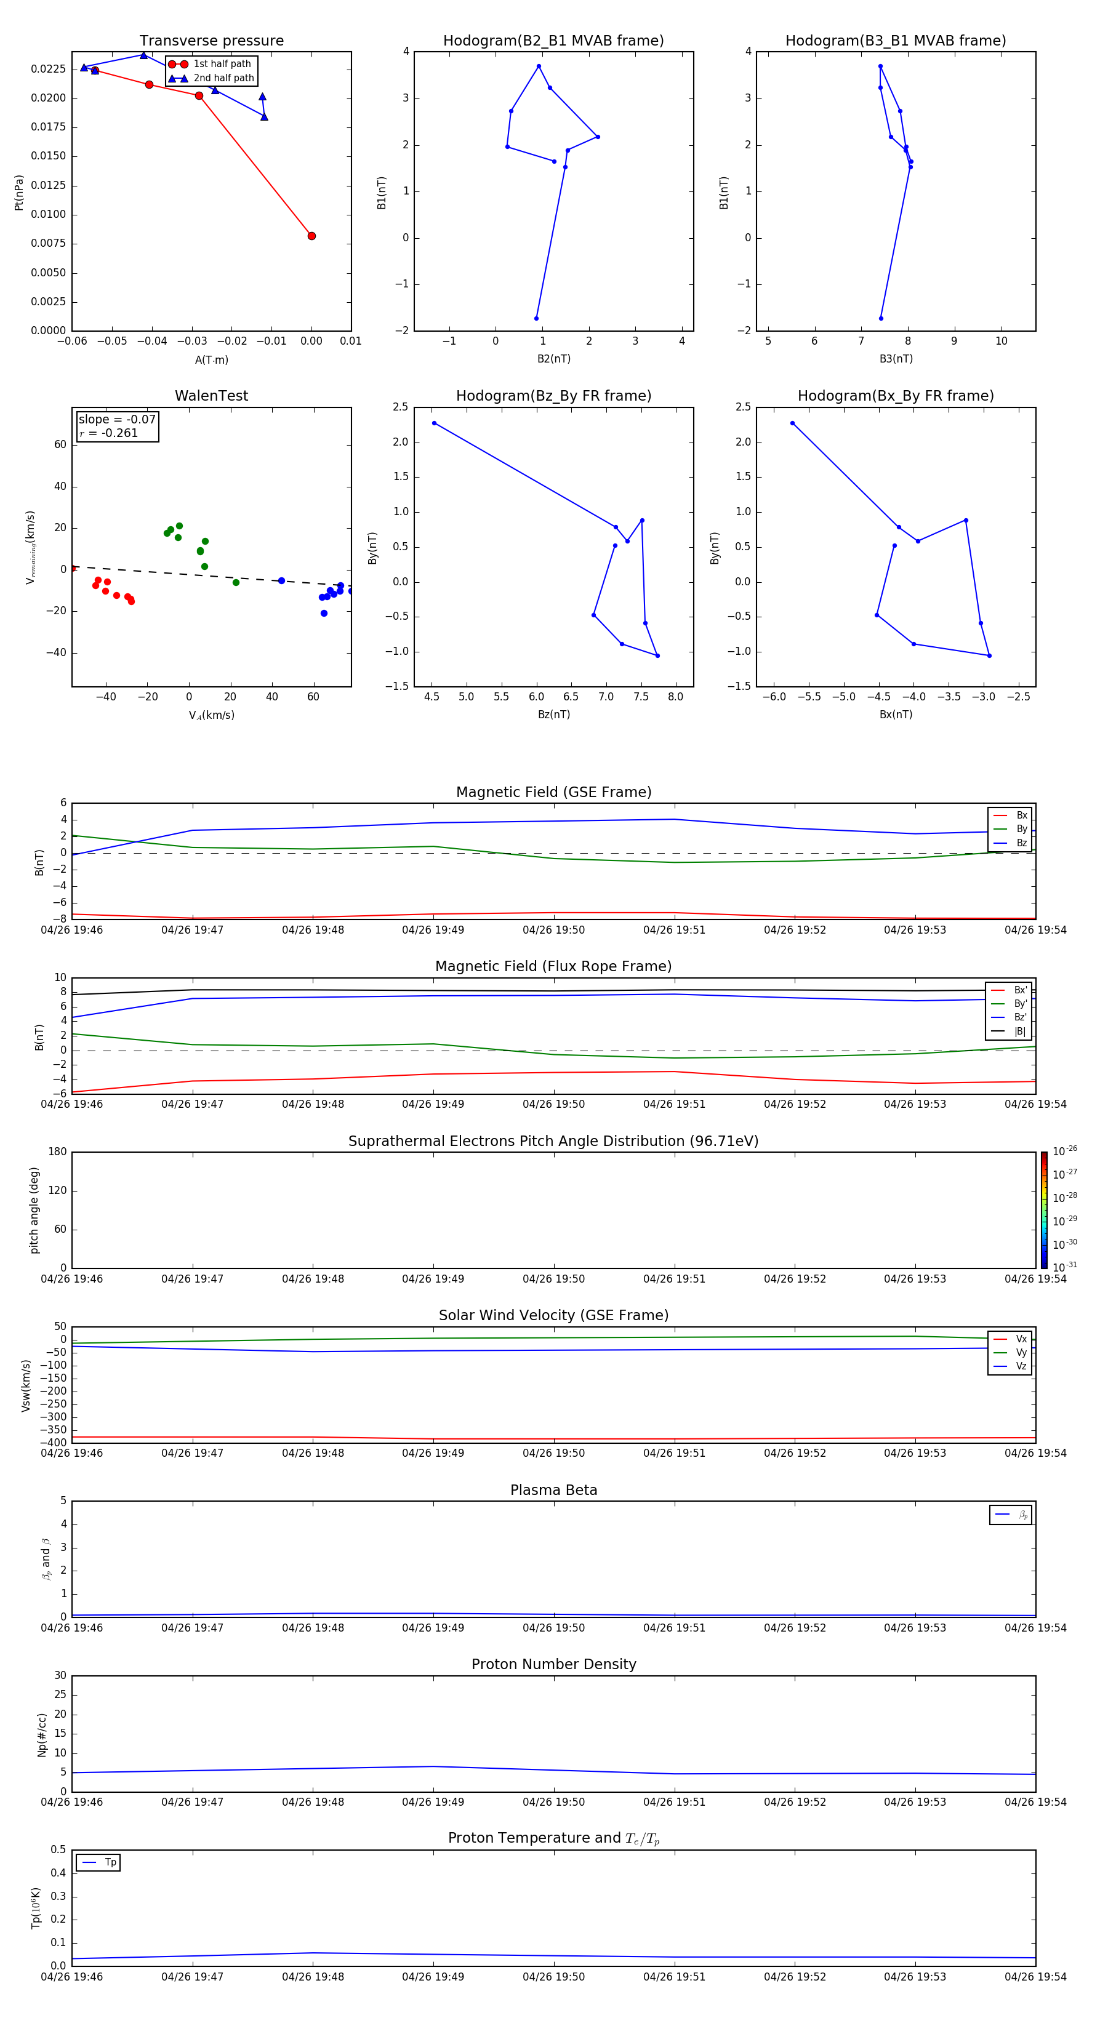Click the "Magnetic Field (GSE Frame)" title
The image size is (1108, 2031).
tap(553, 792)
